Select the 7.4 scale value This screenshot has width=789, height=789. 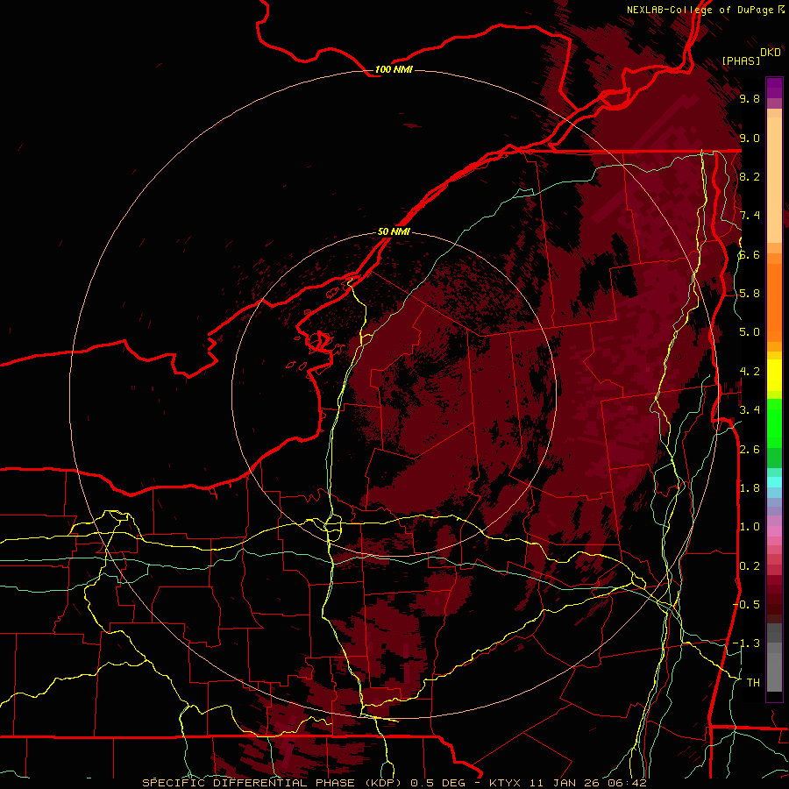point(750,216)
